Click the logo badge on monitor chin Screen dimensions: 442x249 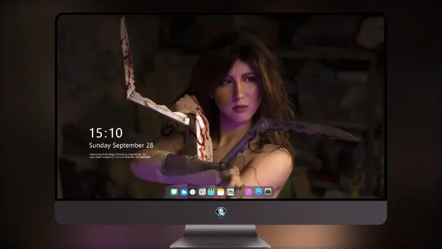pos(221,212)
